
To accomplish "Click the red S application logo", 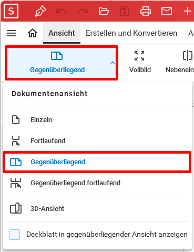I will tap(11, 11).
